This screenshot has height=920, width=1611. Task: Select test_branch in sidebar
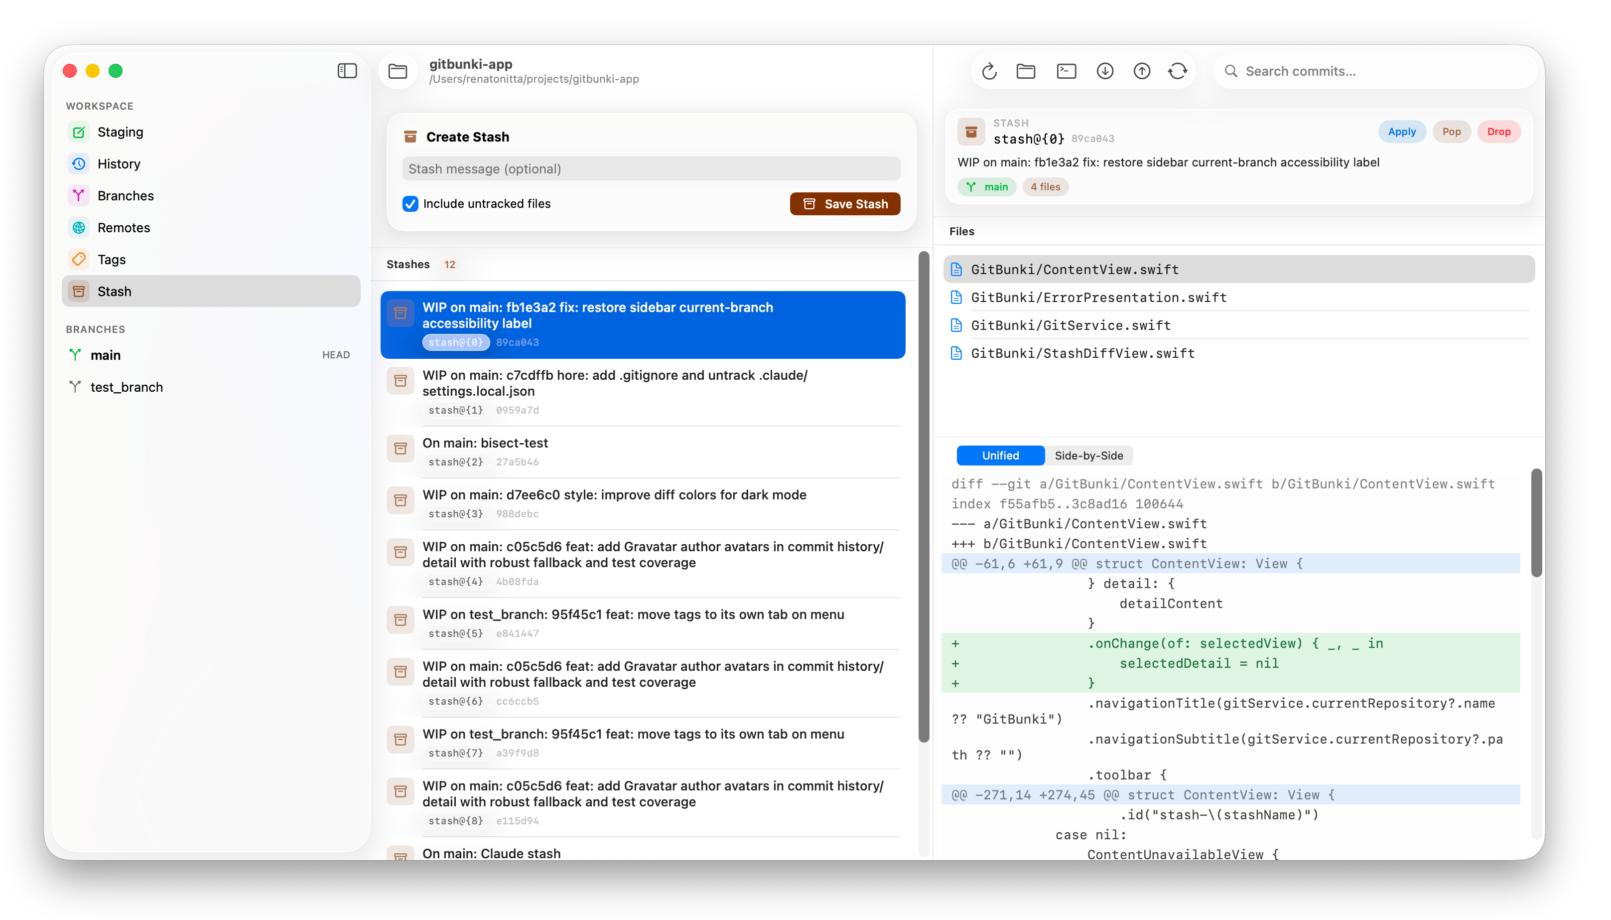(x=211, y=387)
